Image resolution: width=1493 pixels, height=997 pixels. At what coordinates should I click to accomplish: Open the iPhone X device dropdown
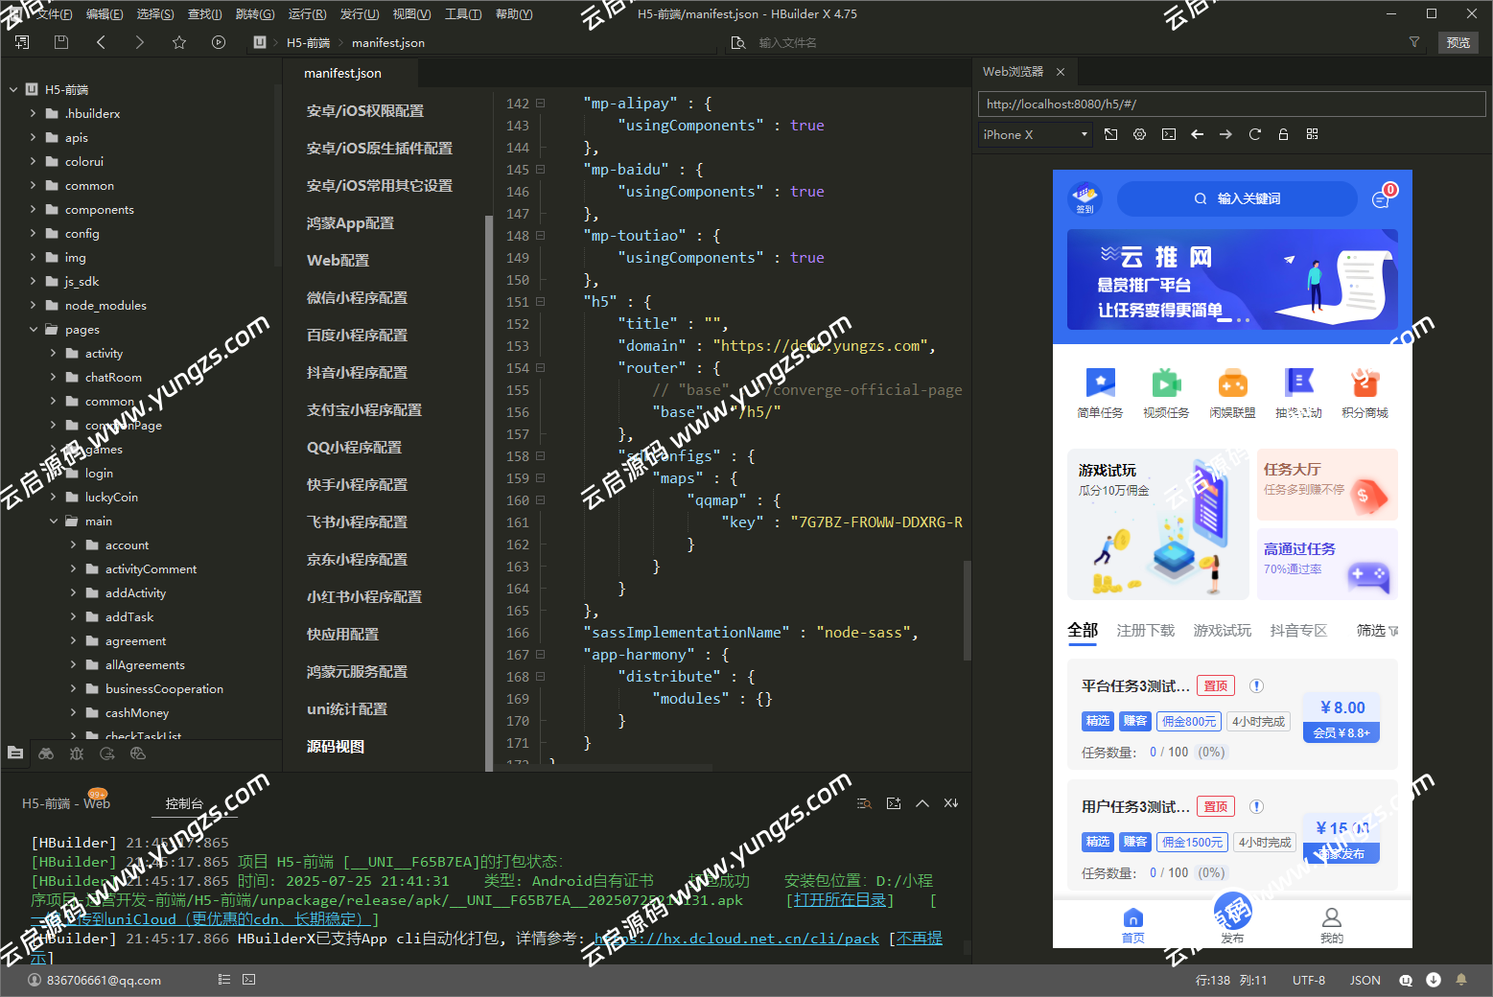(x=1034, y=134)
